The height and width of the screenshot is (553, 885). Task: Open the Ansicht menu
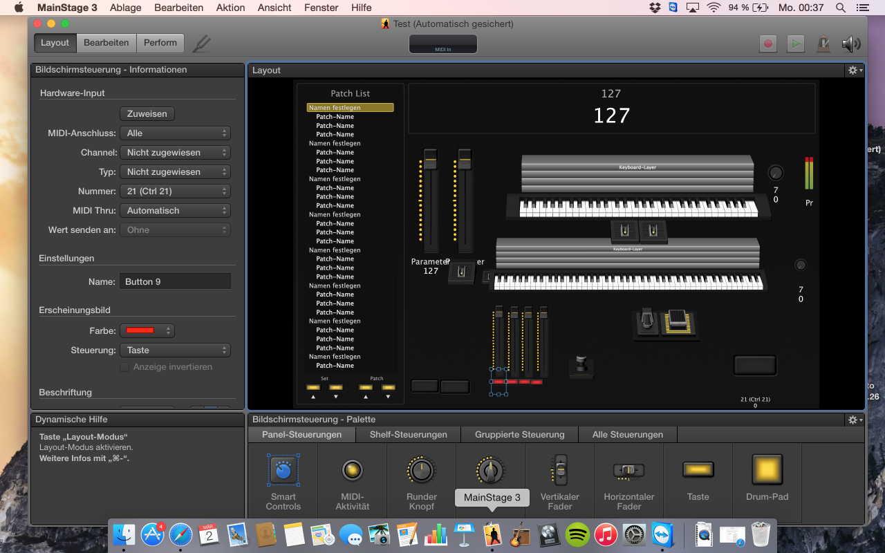(274, 8)
